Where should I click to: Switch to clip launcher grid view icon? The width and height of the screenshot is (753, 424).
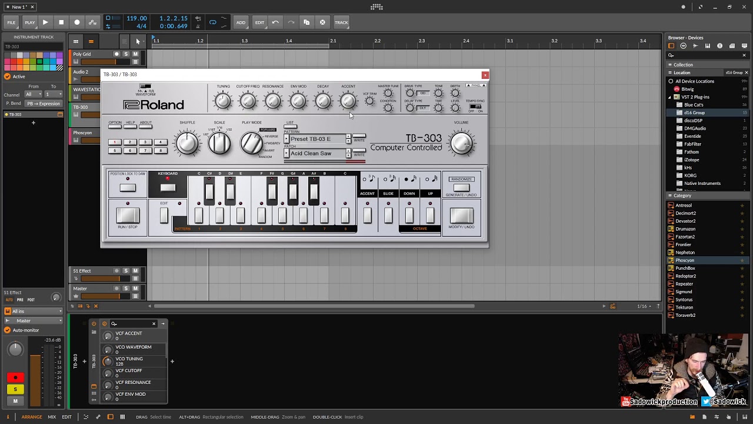click(x=75, y=41)
